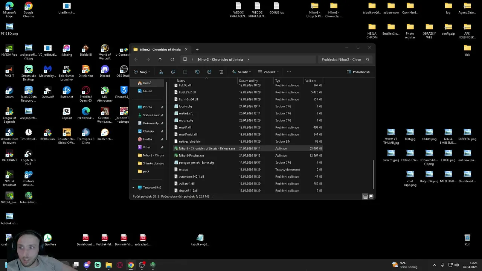Select the World of Warcraft desktop icon
The image size is (482, 271).
click(x=105, y=52)
